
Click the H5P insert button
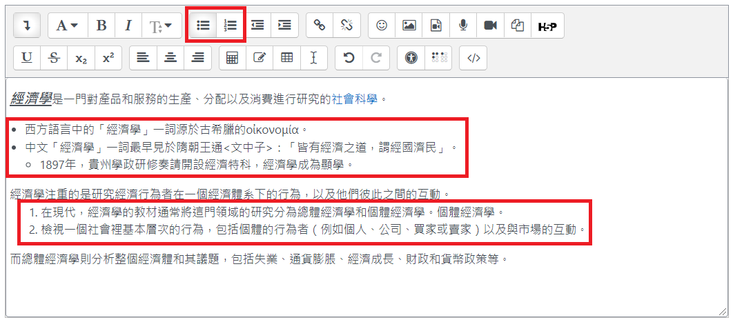tap(547, 26)
